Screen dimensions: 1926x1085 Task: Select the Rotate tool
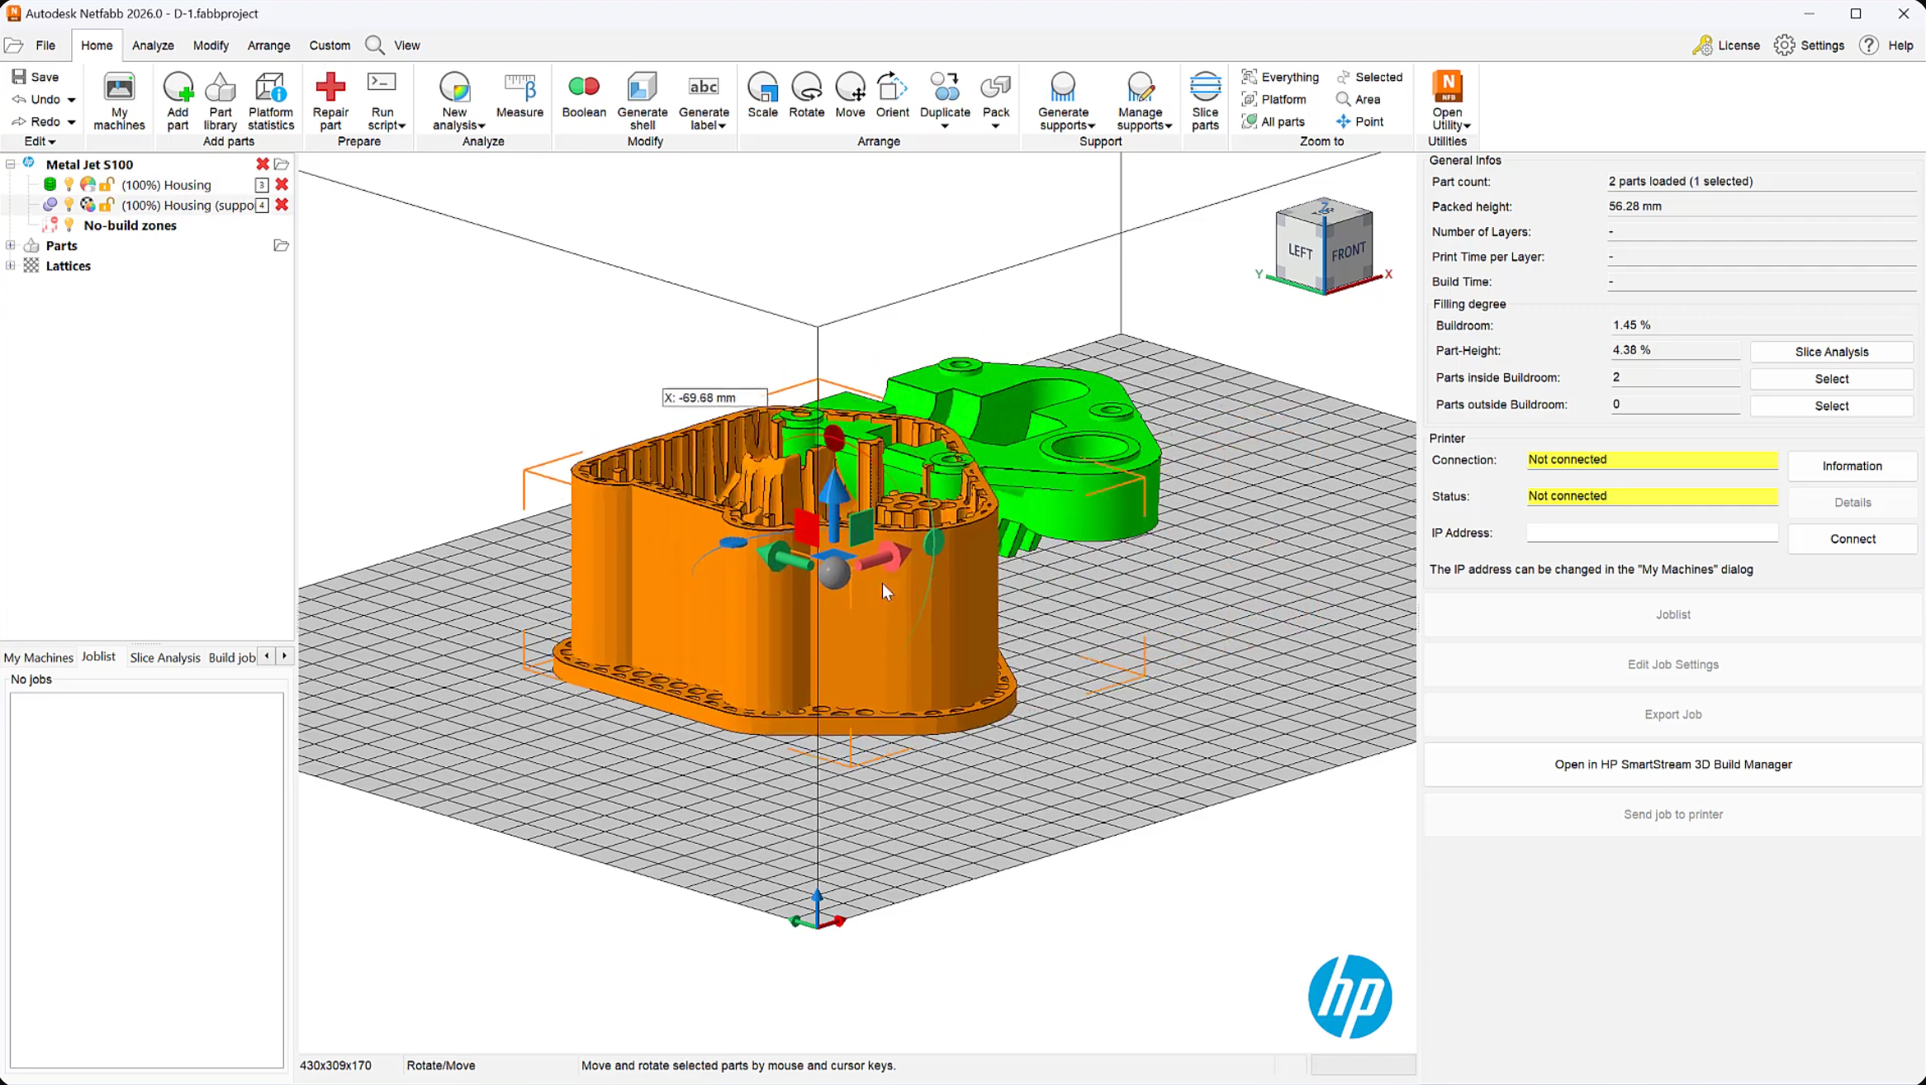(806, 95)
